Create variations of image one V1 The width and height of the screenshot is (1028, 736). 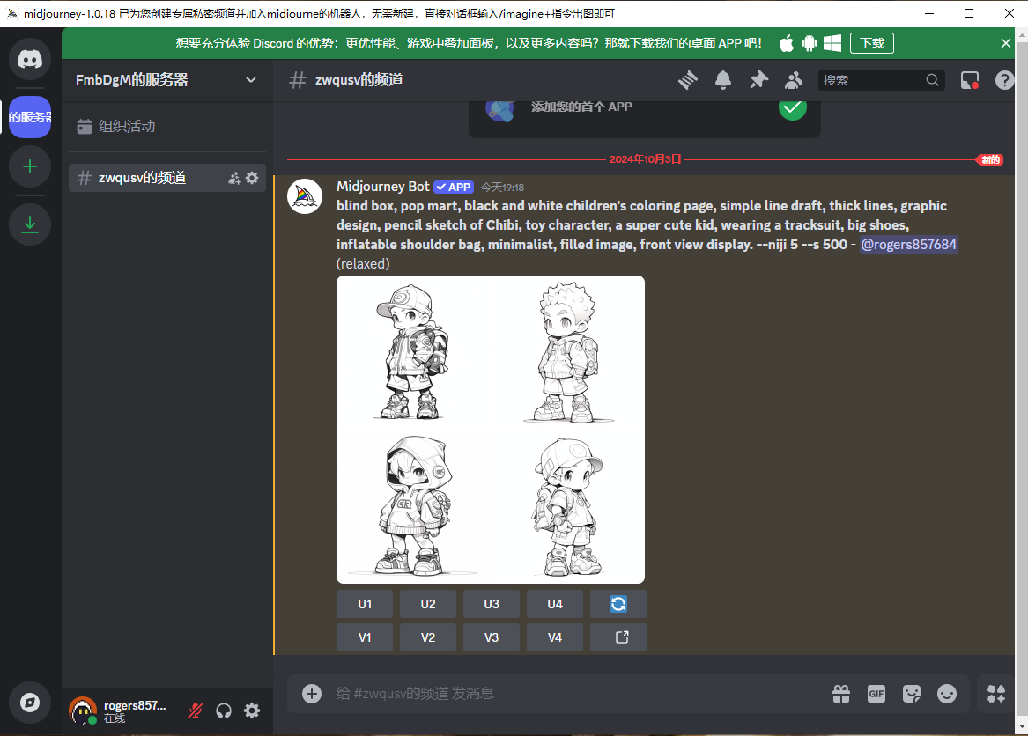[365, 637]
